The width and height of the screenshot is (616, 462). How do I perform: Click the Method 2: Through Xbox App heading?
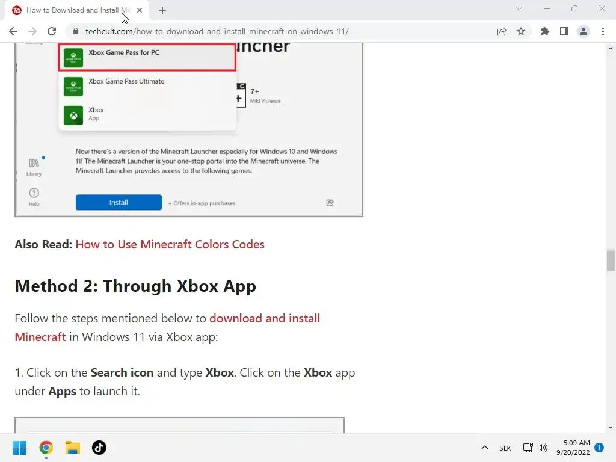[x=135, y=286]
